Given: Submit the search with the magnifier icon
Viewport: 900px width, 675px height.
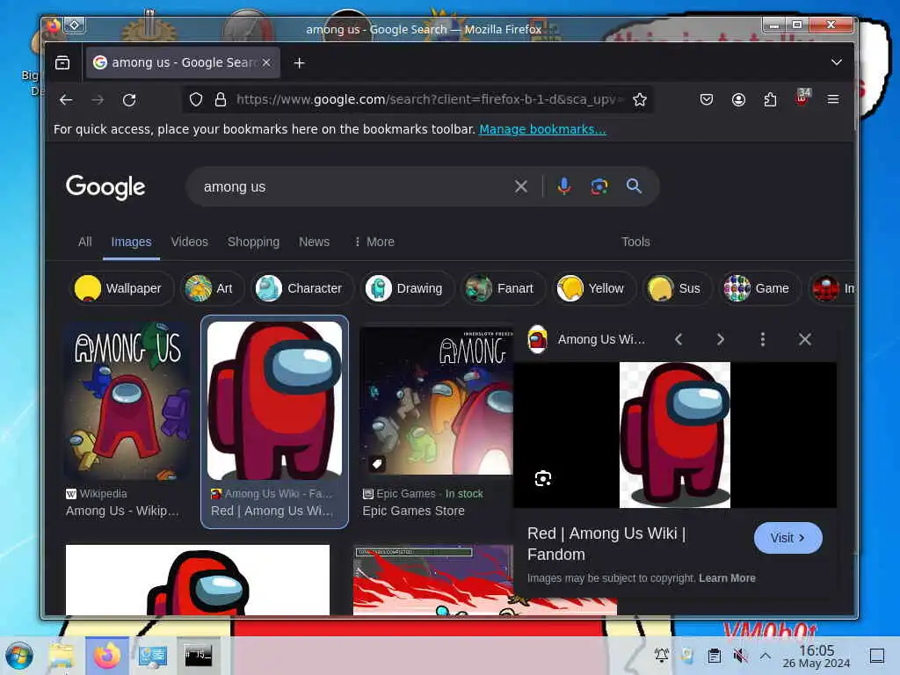Looking at the screenshot, I should click(x=634, y=186).
